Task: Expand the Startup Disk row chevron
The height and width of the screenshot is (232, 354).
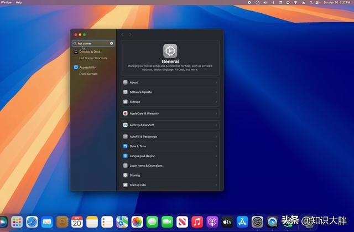Action: pyautogui.click(x=216, y=185)
